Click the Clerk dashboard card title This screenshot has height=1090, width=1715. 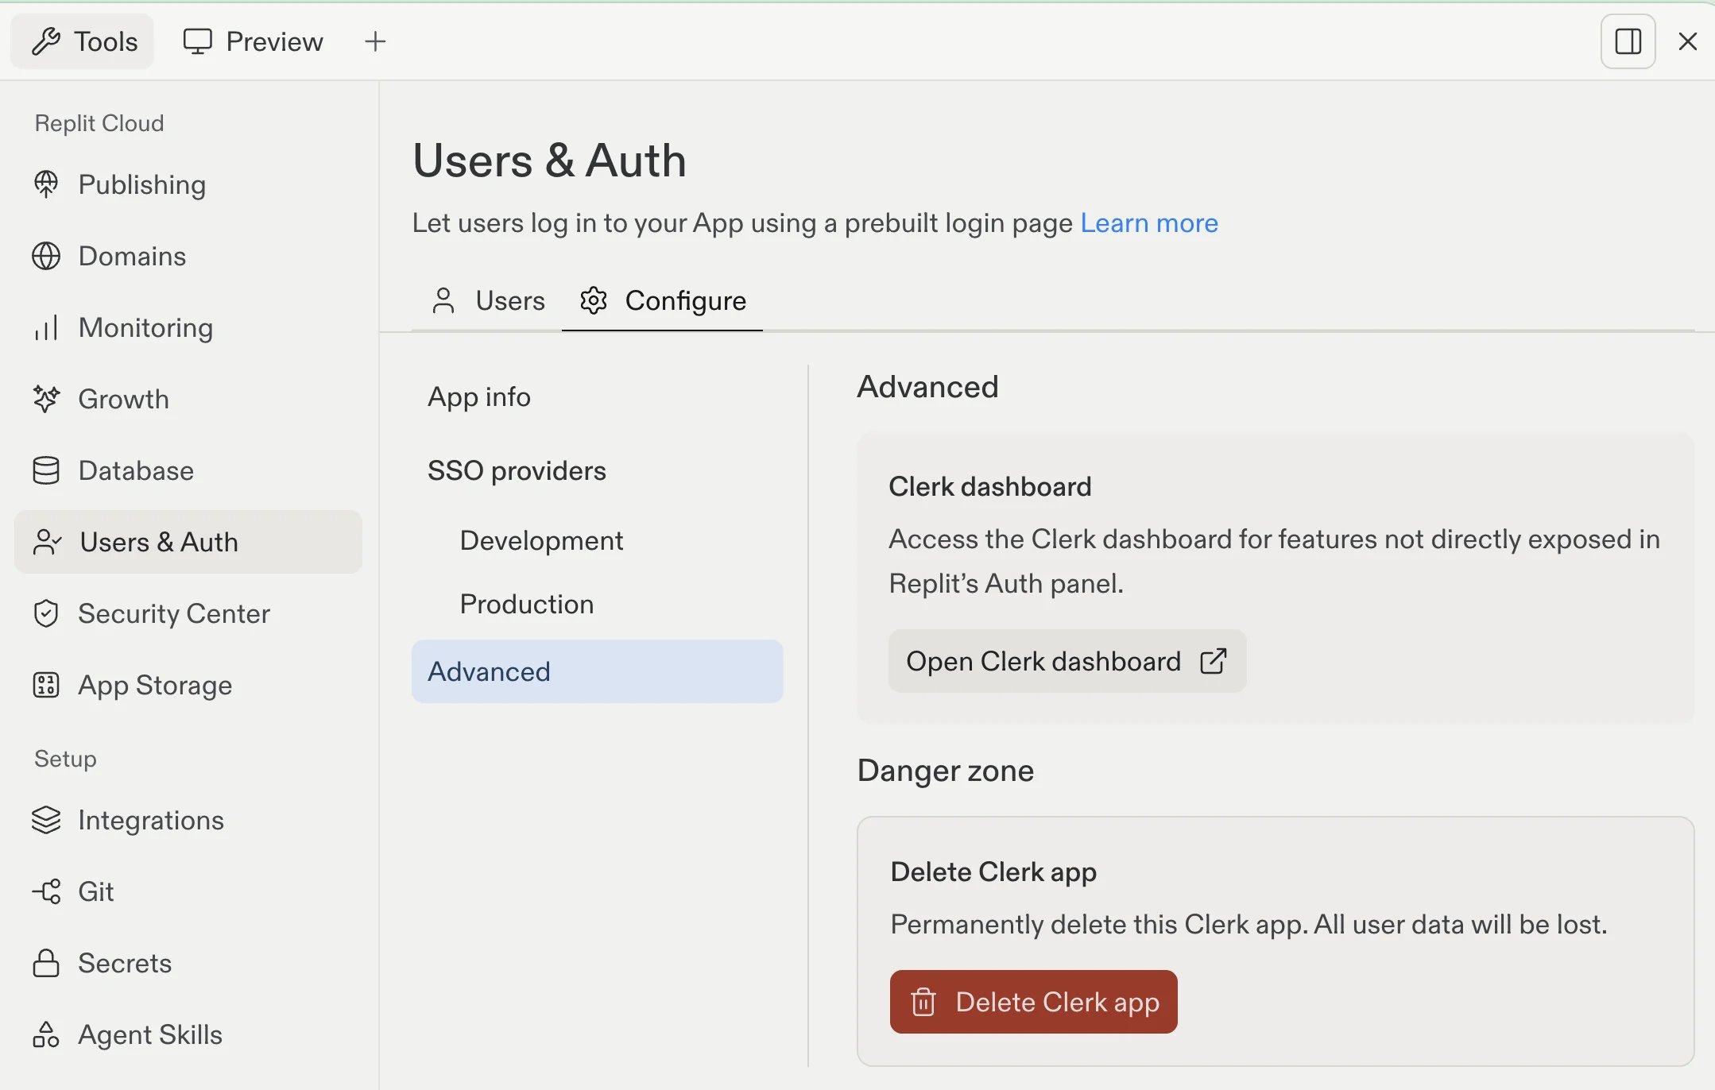click(990, 486)
